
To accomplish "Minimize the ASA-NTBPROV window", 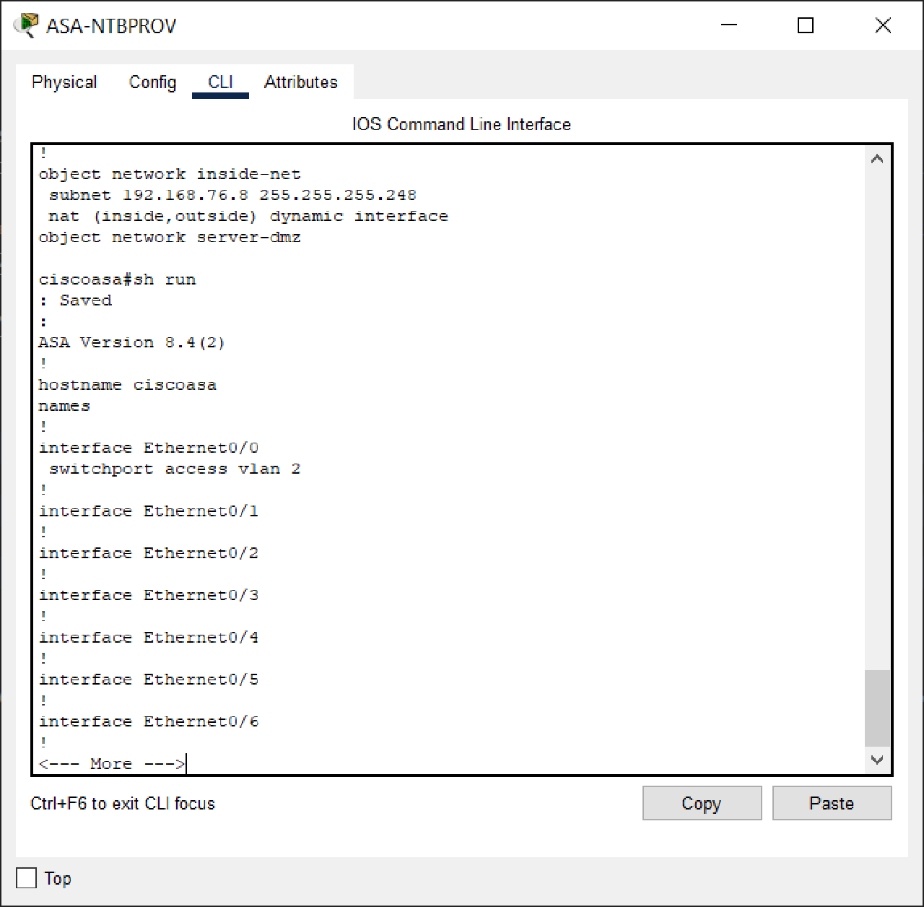I will (x=729, y=25).
